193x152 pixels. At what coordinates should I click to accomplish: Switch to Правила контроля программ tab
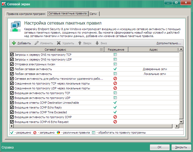(26, 14)
